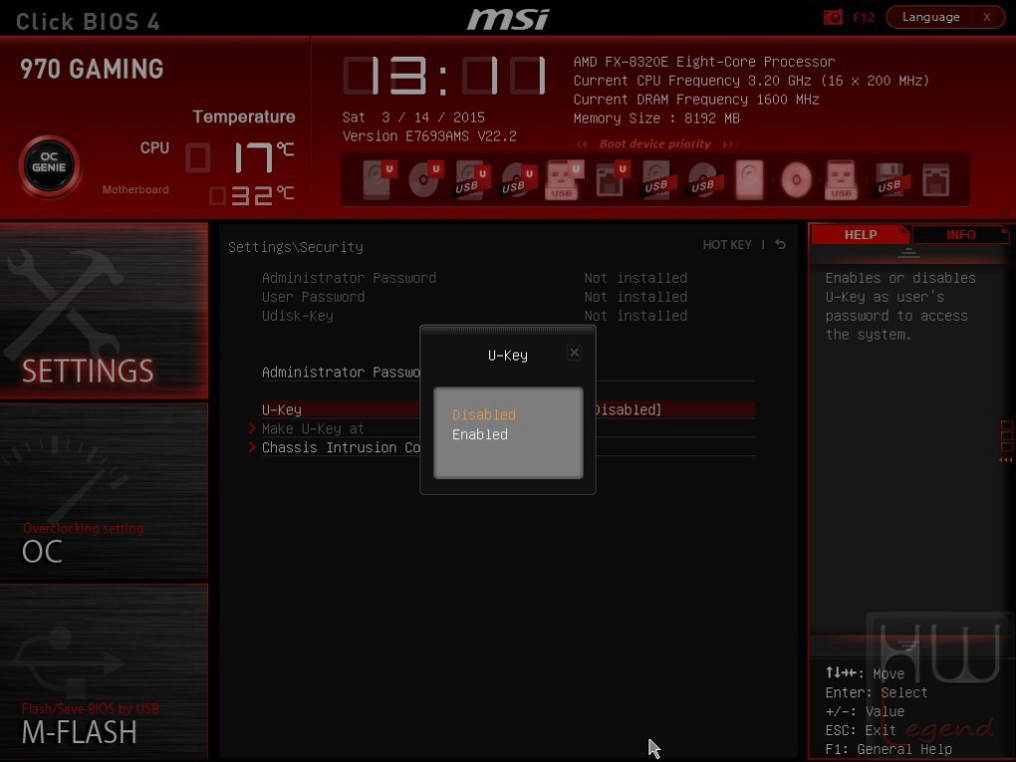Select legacy USB hard disk boot icon
The image size is (1016, 762).
pos(657,179)
